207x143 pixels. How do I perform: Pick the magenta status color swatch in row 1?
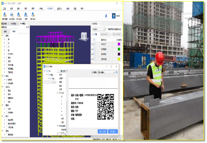pyautogui.click(x=119, y=44)
